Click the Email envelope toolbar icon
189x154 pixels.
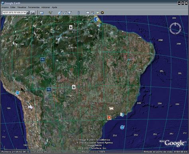(x=88, y=13)
